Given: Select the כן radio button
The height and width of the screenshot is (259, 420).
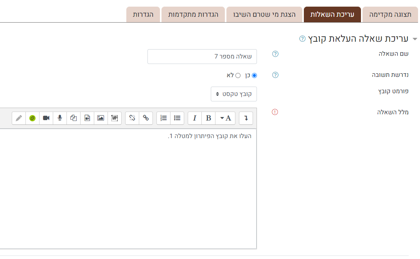Looking at the screenshot, I should click(255, 75).
